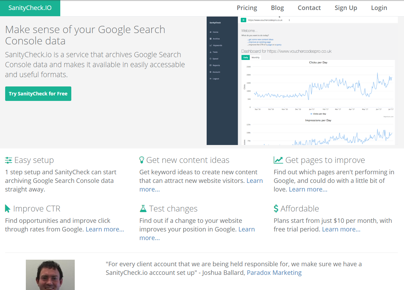Screen dimensions: 404x290
Task: Click the Easy setup heading
Action: 34,160
